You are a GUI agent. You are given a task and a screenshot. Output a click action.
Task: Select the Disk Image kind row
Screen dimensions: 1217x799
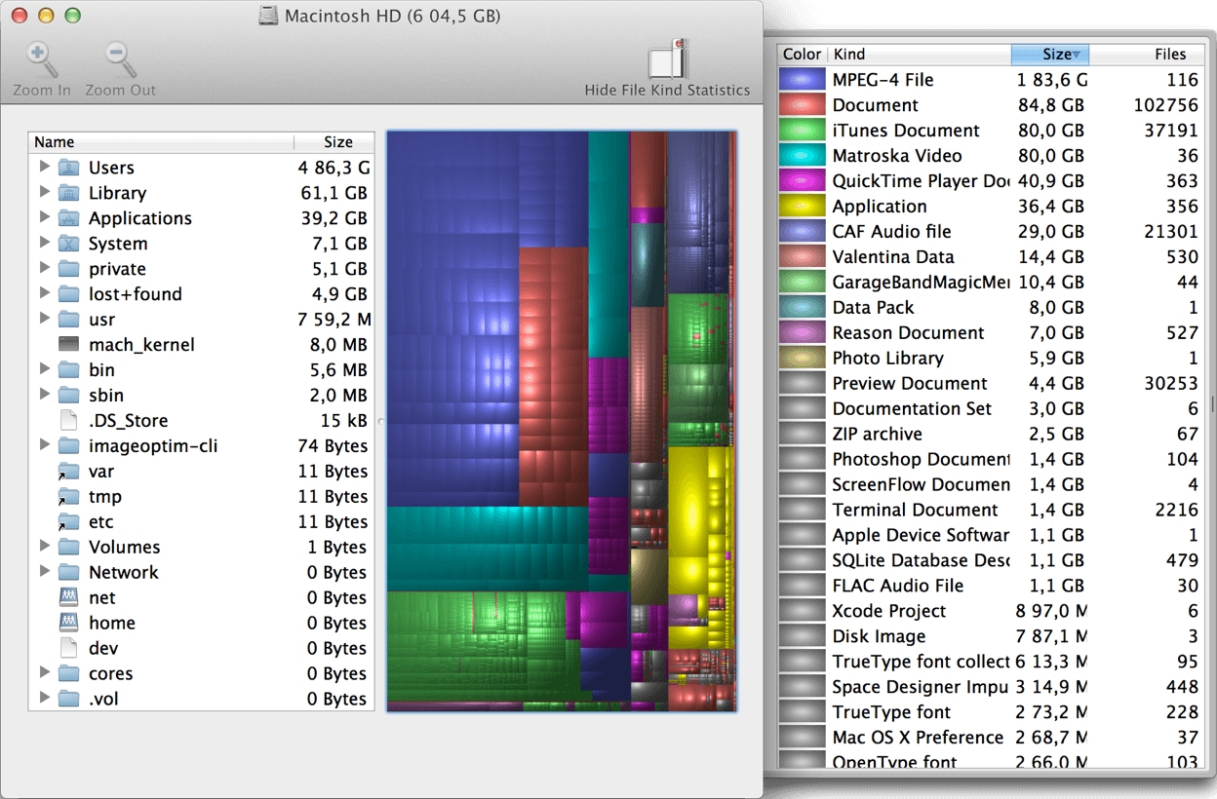(990, 637)
